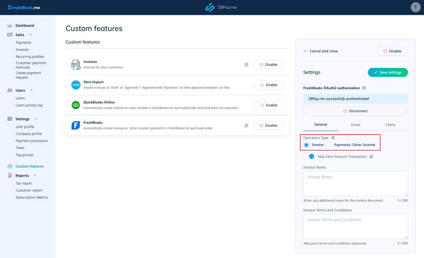
Task: Click Disable in the settings panel header
Action: click(x=392, y=51)
